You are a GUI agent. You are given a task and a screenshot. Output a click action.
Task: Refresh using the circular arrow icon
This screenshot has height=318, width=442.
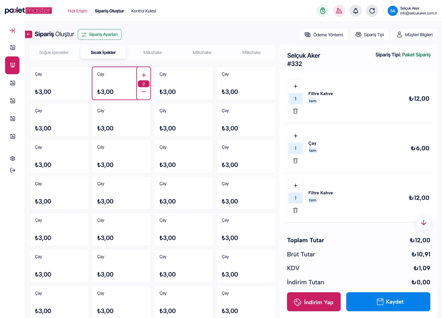pos(372,11)
